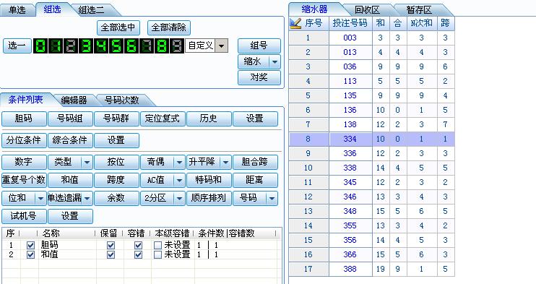Expand the 类型 dropdown arrow
Image resolution: width=536 pixels, height=284 pixels.
tap(87, 162)
